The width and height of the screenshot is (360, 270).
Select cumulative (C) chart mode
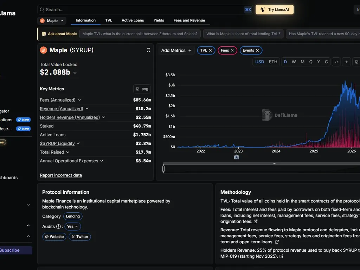[x=326, y=62]
